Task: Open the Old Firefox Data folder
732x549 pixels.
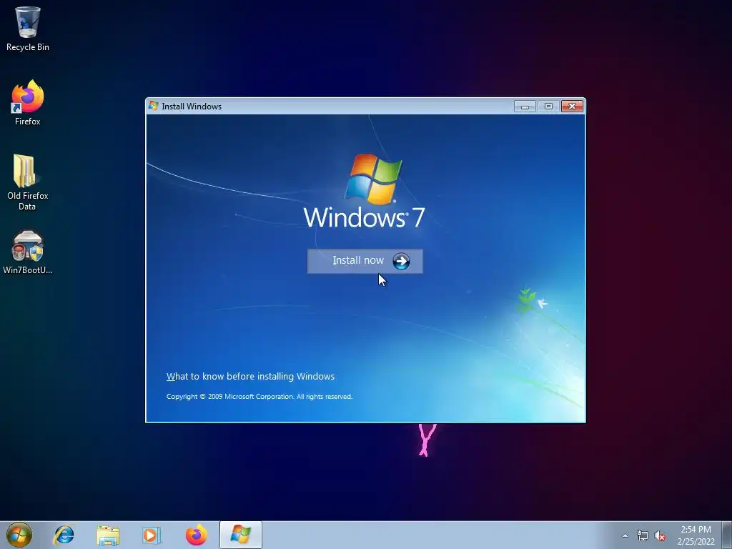Action: tap(28, 182)
